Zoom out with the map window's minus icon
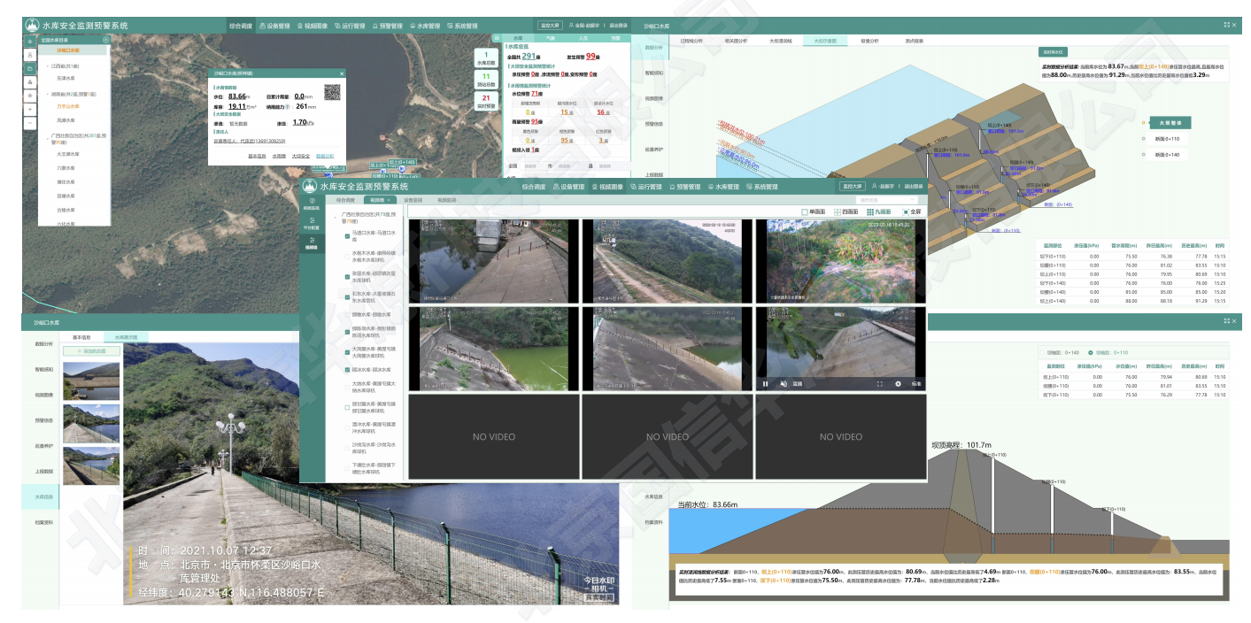The image size is (1251, 623). (30, 124)
